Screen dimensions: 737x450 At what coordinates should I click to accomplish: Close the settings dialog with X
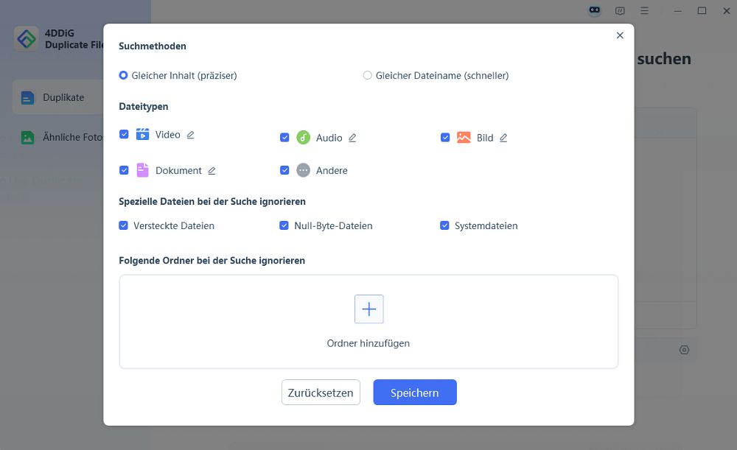620,35
